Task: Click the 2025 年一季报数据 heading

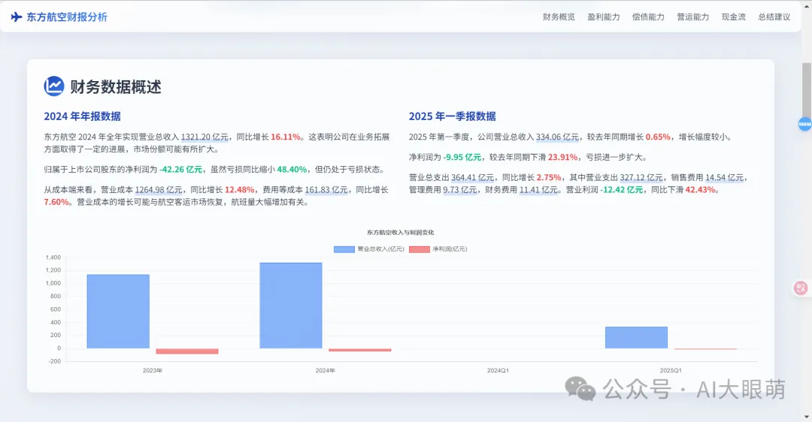Action: tap(452, 116)
